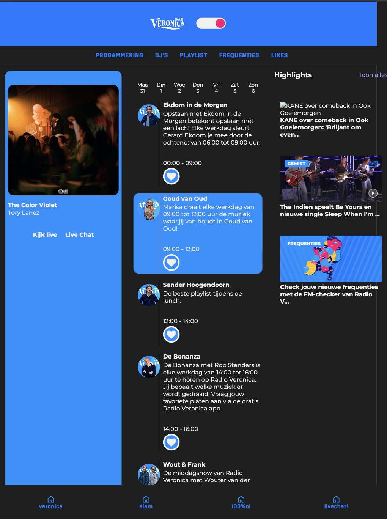Select Woe 2 in the day schedule

[179, 88]
